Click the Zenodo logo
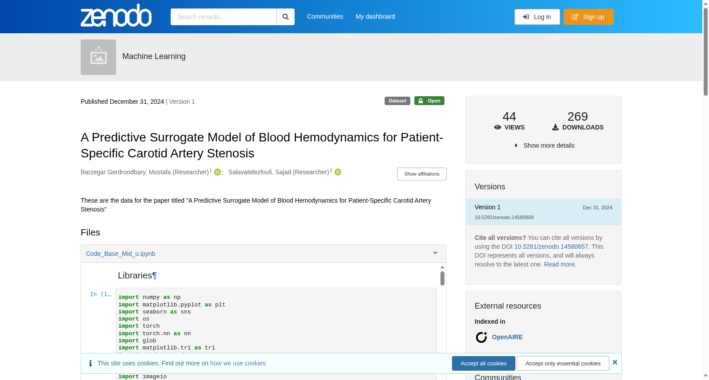The height and width of the screenshot is (380, 709). click(x=116, y=16)
